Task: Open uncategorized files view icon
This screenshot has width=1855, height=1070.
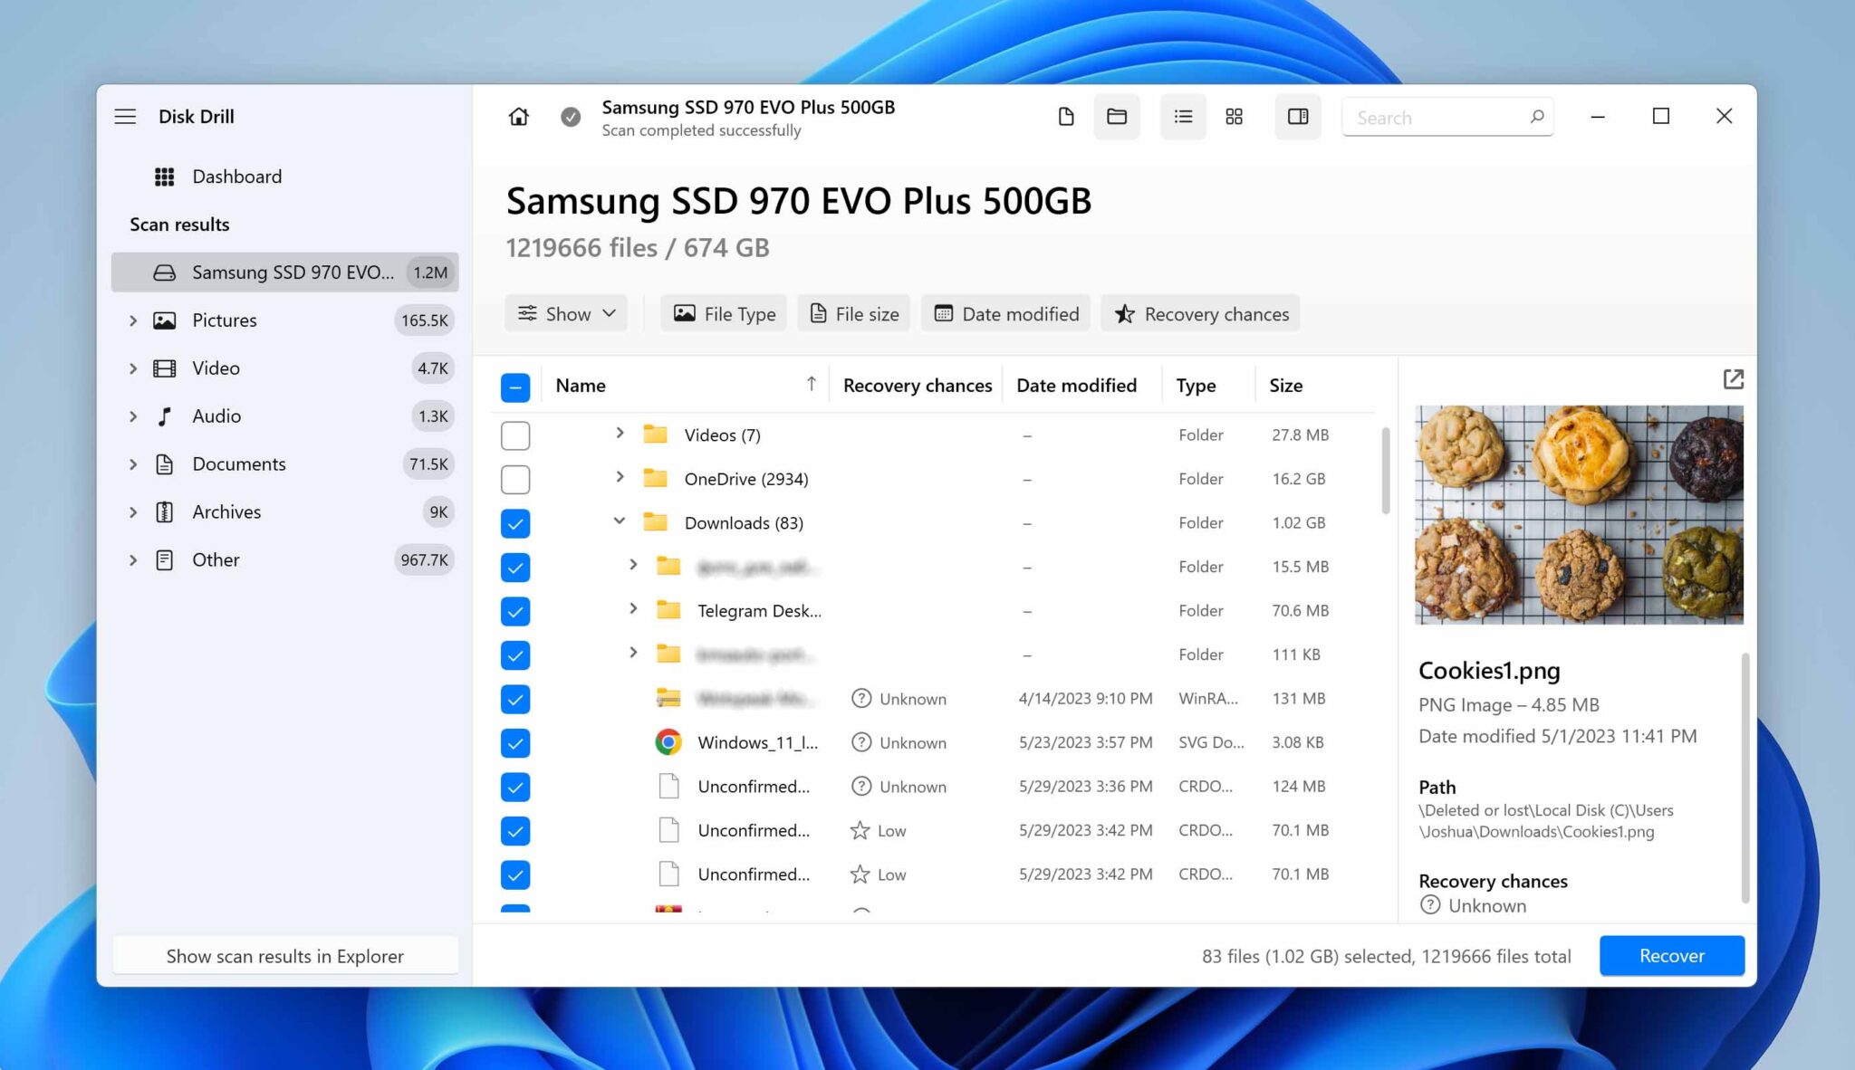Action: 1065,117
